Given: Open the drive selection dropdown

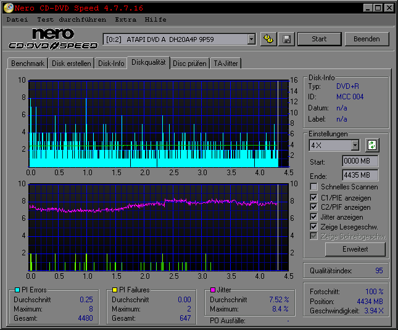Looking at the screenshot, I should pos(251,39).
